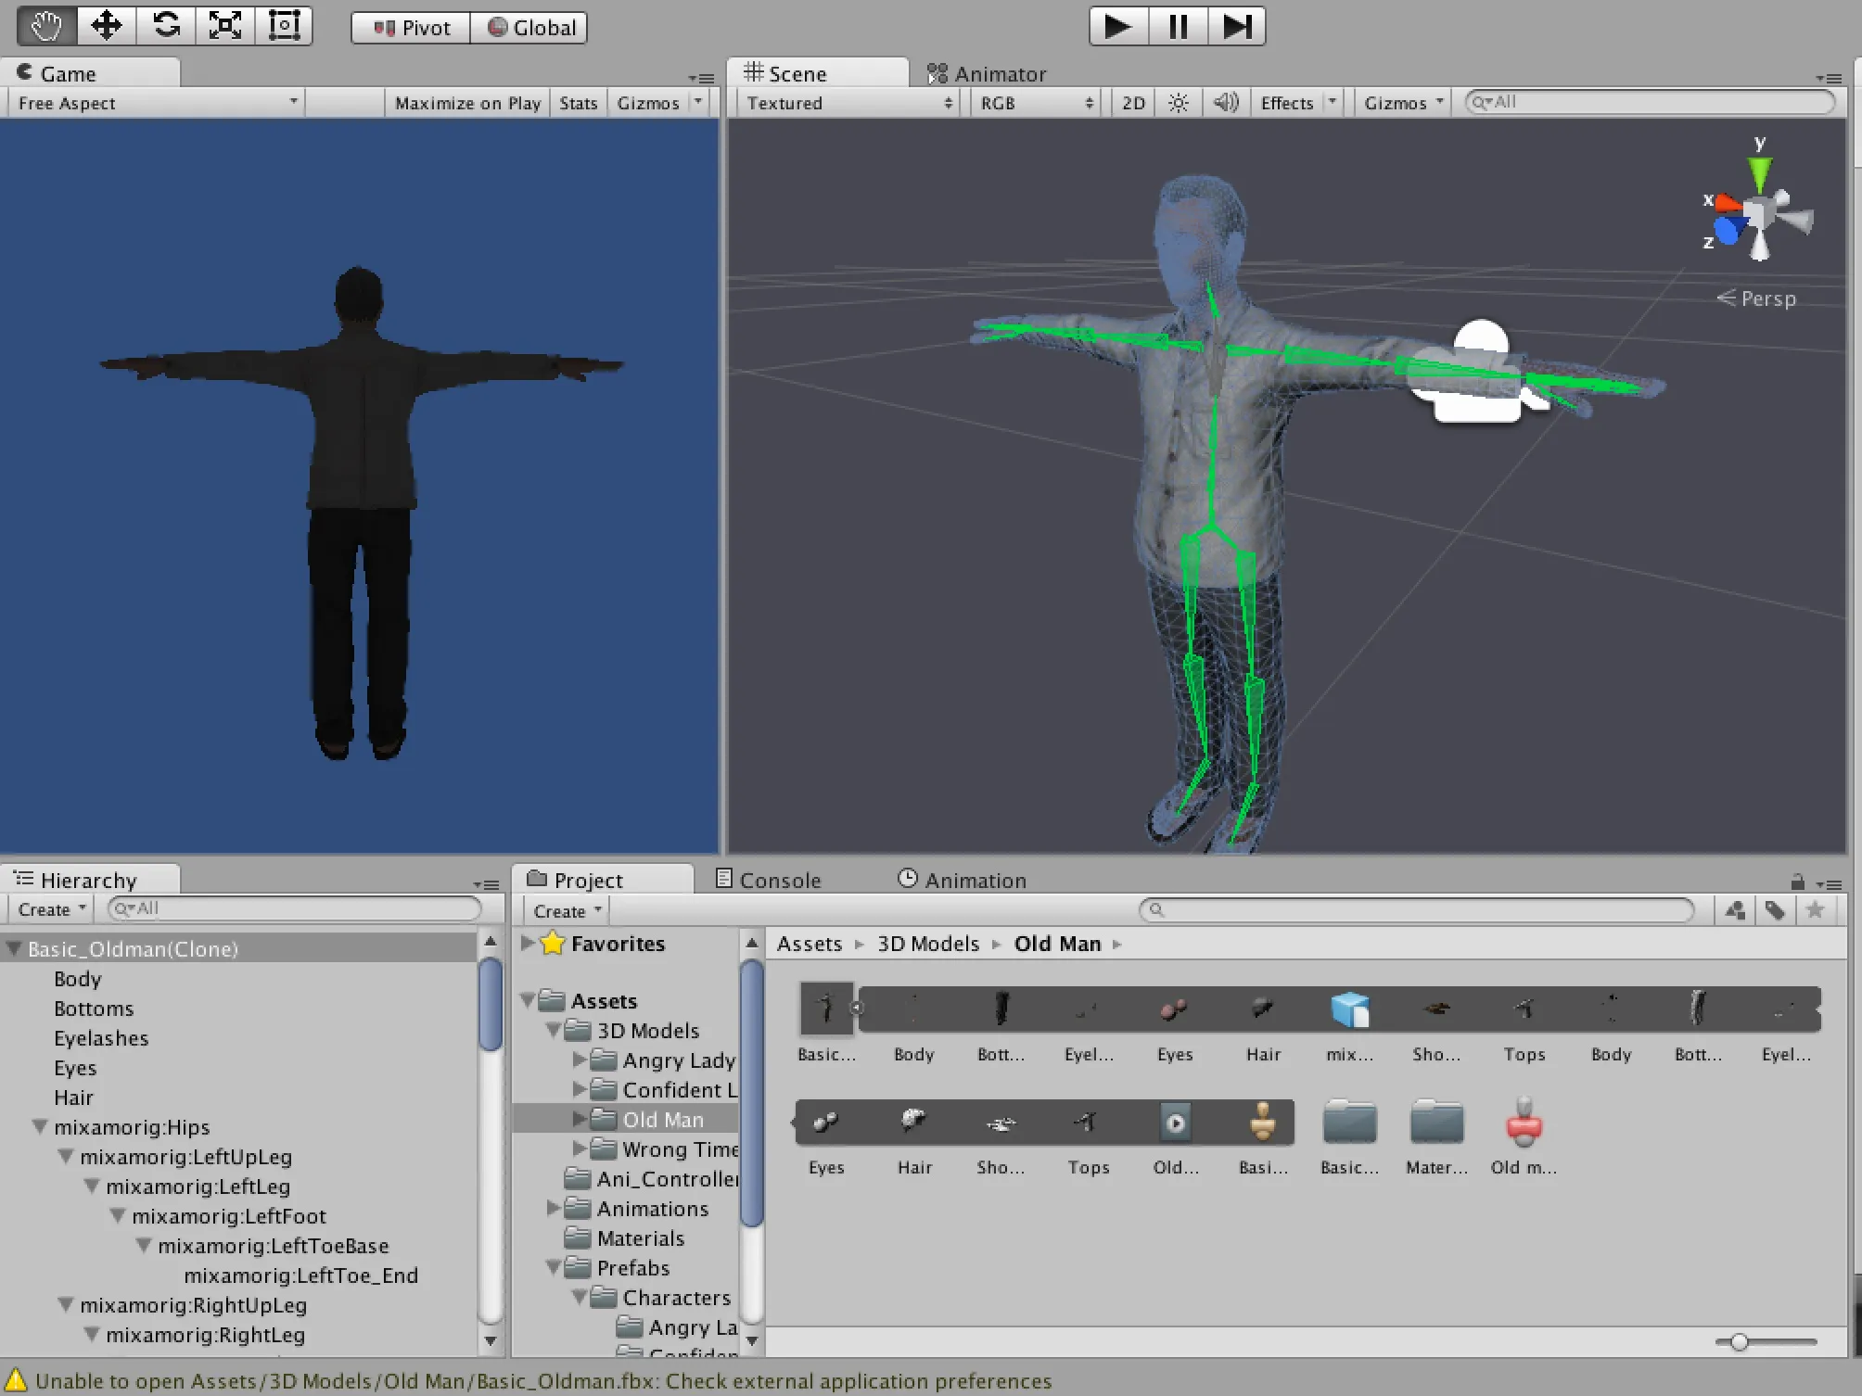Image resolution: width=1862 pixels, height=1396 pixels.
Task: Click the Project search field
Action: pyautogui.click(x=1417, y=910)
